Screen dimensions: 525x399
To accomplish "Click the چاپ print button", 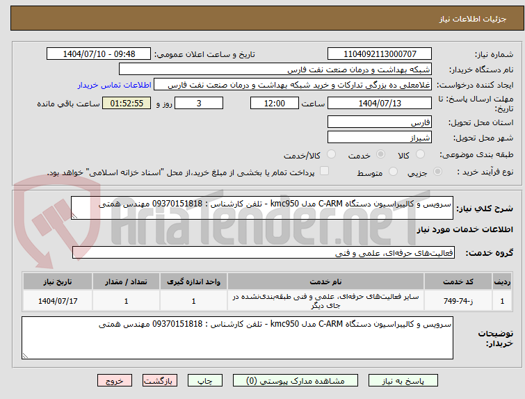I will [205, 381].
